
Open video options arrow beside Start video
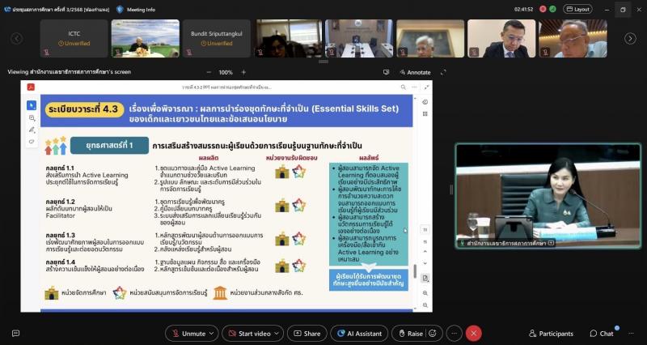click(277, 333)
